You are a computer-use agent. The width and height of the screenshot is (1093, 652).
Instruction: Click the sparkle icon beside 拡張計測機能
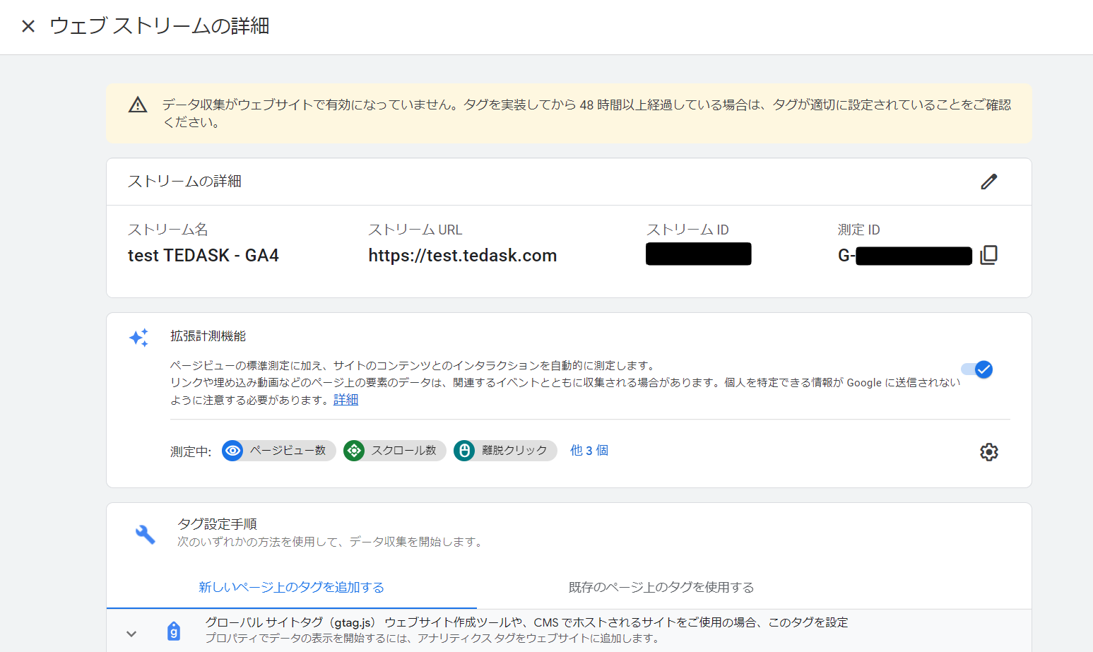(x=139, y=338)
